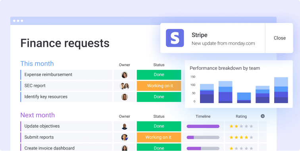The image size is (300, 151).
Task: Set Update objectives rating to three stars
Action: pyautogui.click(x=241, y=126)
